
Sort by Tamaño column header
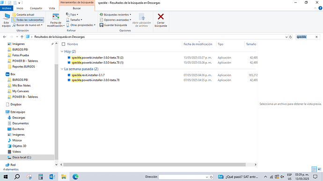tap(251, 44)
